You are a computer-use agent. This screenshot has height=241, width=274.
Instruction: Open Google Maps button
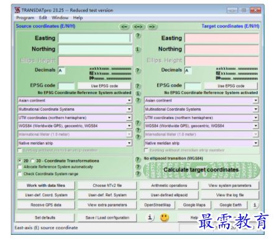(194, 205)
